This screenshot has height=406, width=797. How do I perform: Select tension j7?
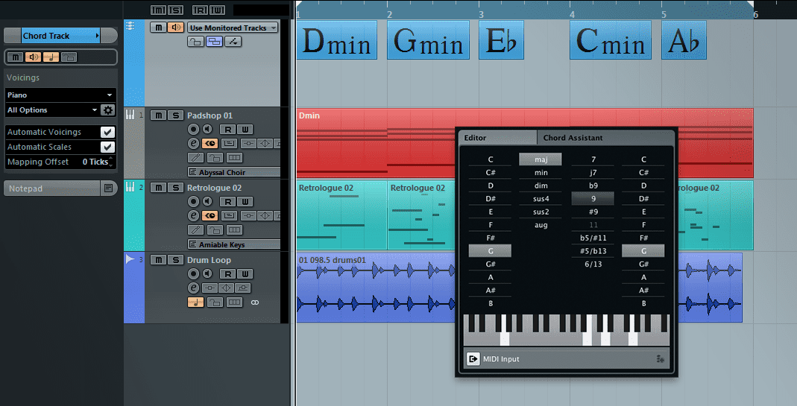(593, 173)
